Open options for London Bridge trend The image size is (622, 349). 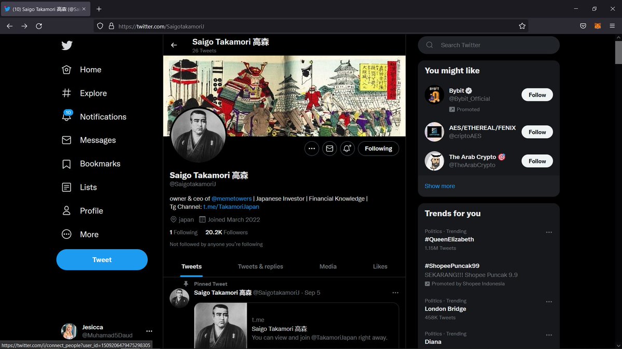(x=549, y=301)
